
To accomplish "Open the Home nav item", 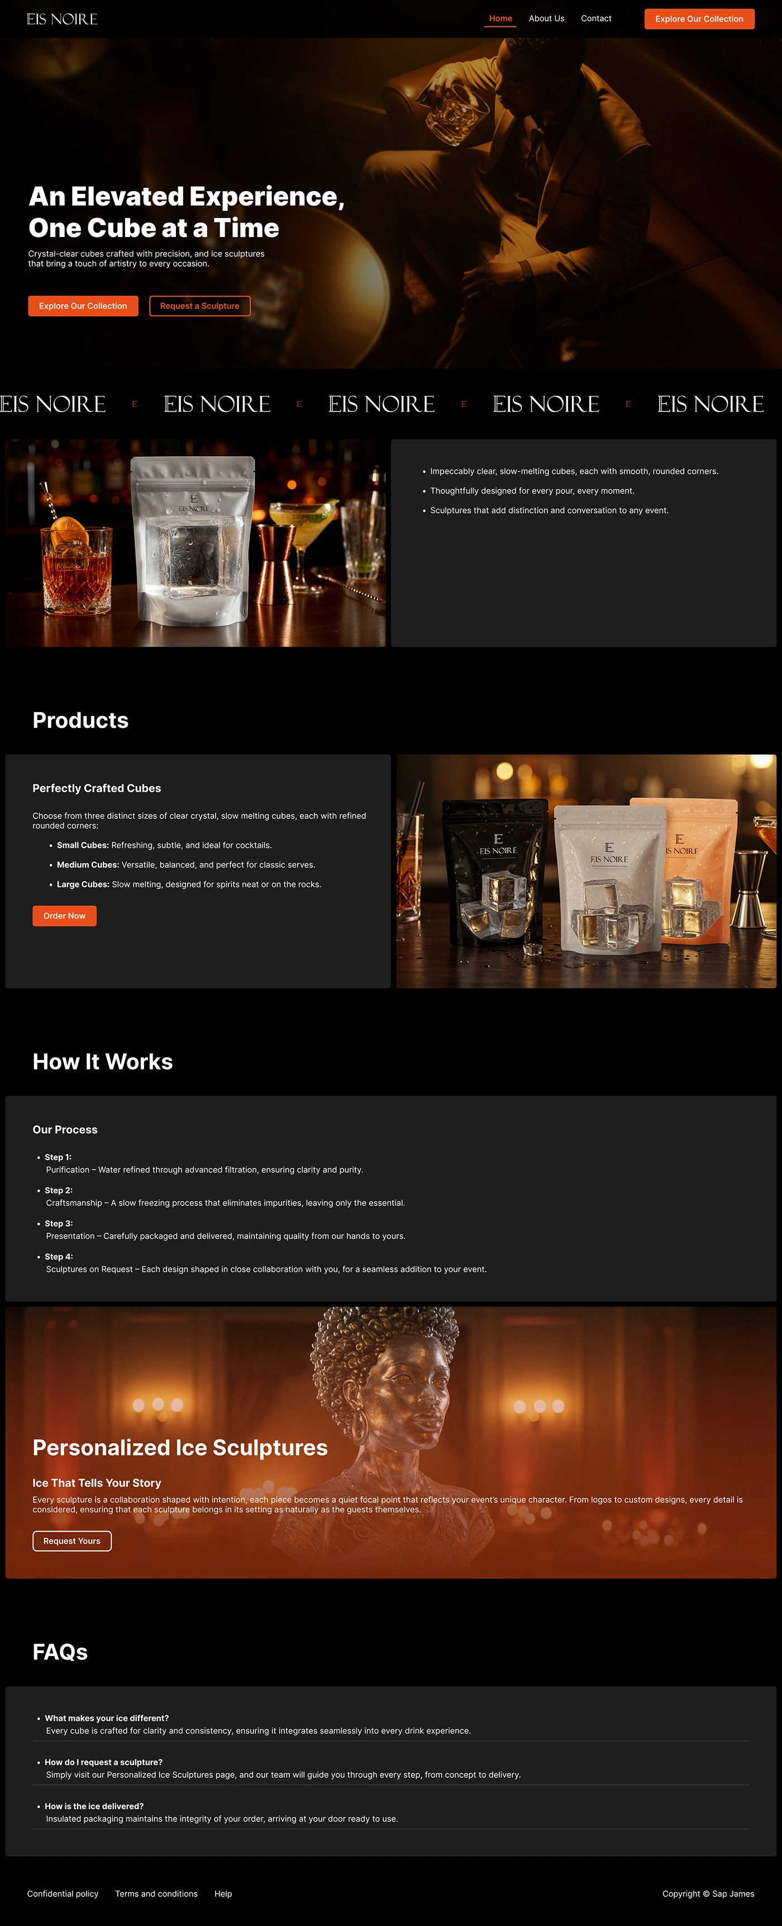I will click(x=500, y=18).
